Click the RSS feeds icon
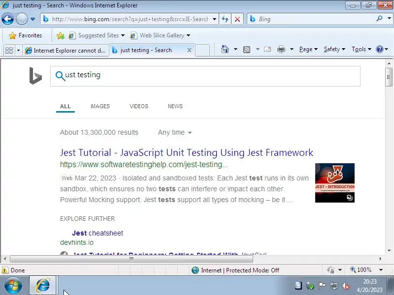 point(247,50)
